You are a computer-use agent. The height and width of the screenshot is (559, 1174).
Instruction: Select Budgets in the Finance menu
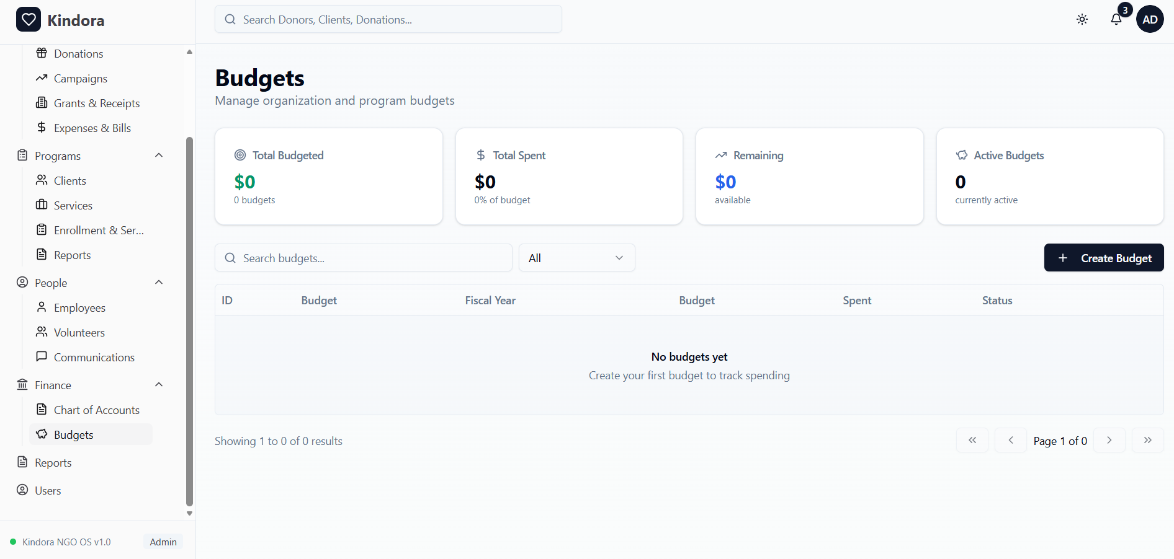tap(91, 434)
